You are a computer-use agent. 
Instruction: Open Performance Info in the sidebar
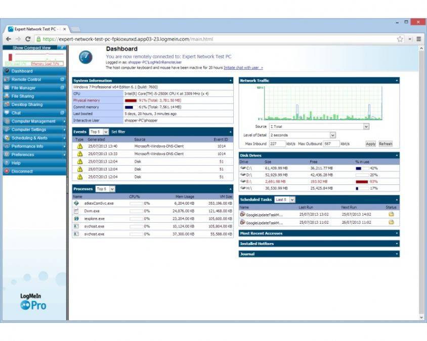pyautogui.click(x=34, y=147)
